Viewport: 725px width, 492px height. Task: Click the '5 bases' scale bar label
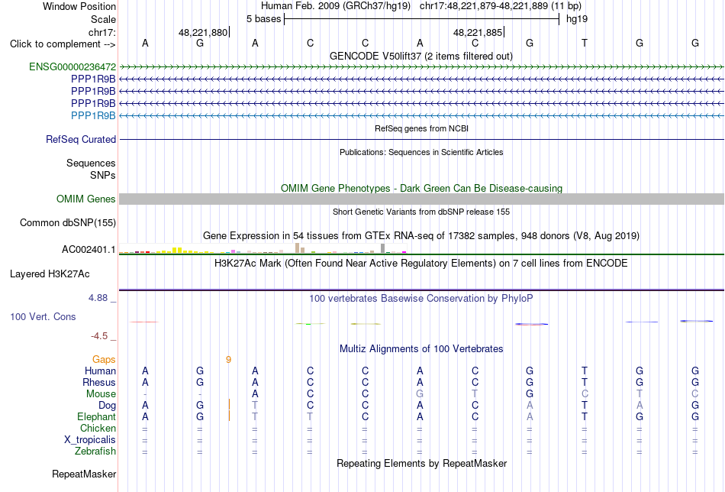263,19
